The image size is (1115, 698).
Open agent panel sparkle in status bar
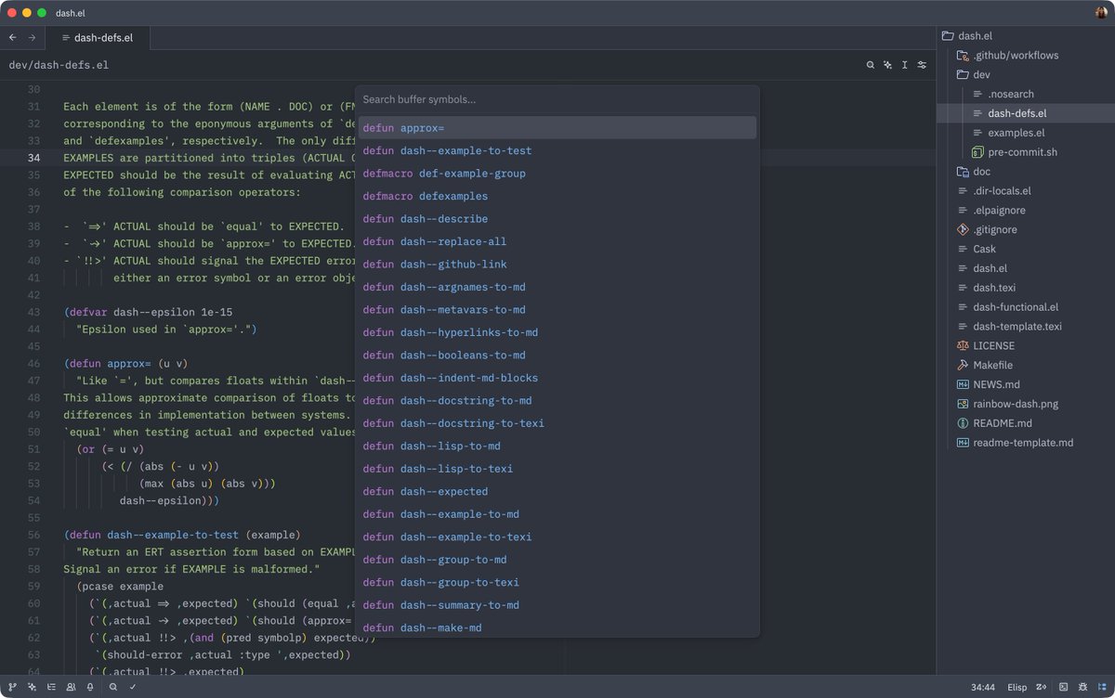tap(33, 687)
